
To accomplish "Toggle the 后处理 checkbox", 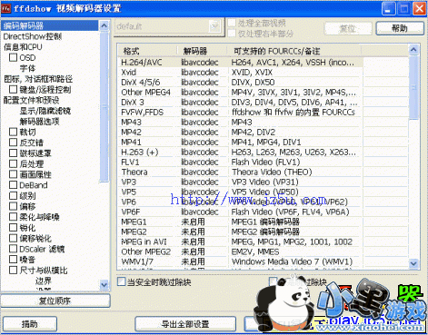I will pyautogui.click(x=13, y=163).
